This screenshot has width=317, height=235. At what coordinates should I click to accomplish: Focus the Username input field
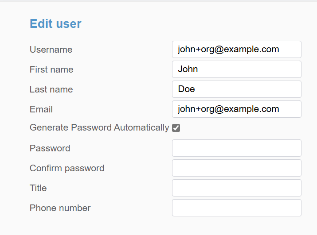pyautogui.click(x=236, y=50)
